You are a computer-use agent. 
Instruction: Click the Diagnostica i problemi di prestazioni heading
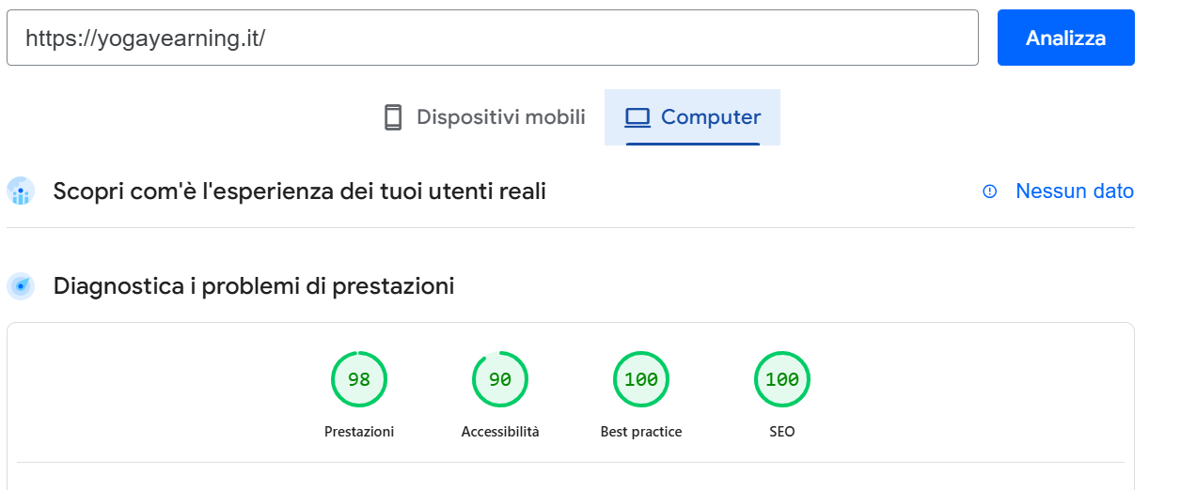pos(254,286)
